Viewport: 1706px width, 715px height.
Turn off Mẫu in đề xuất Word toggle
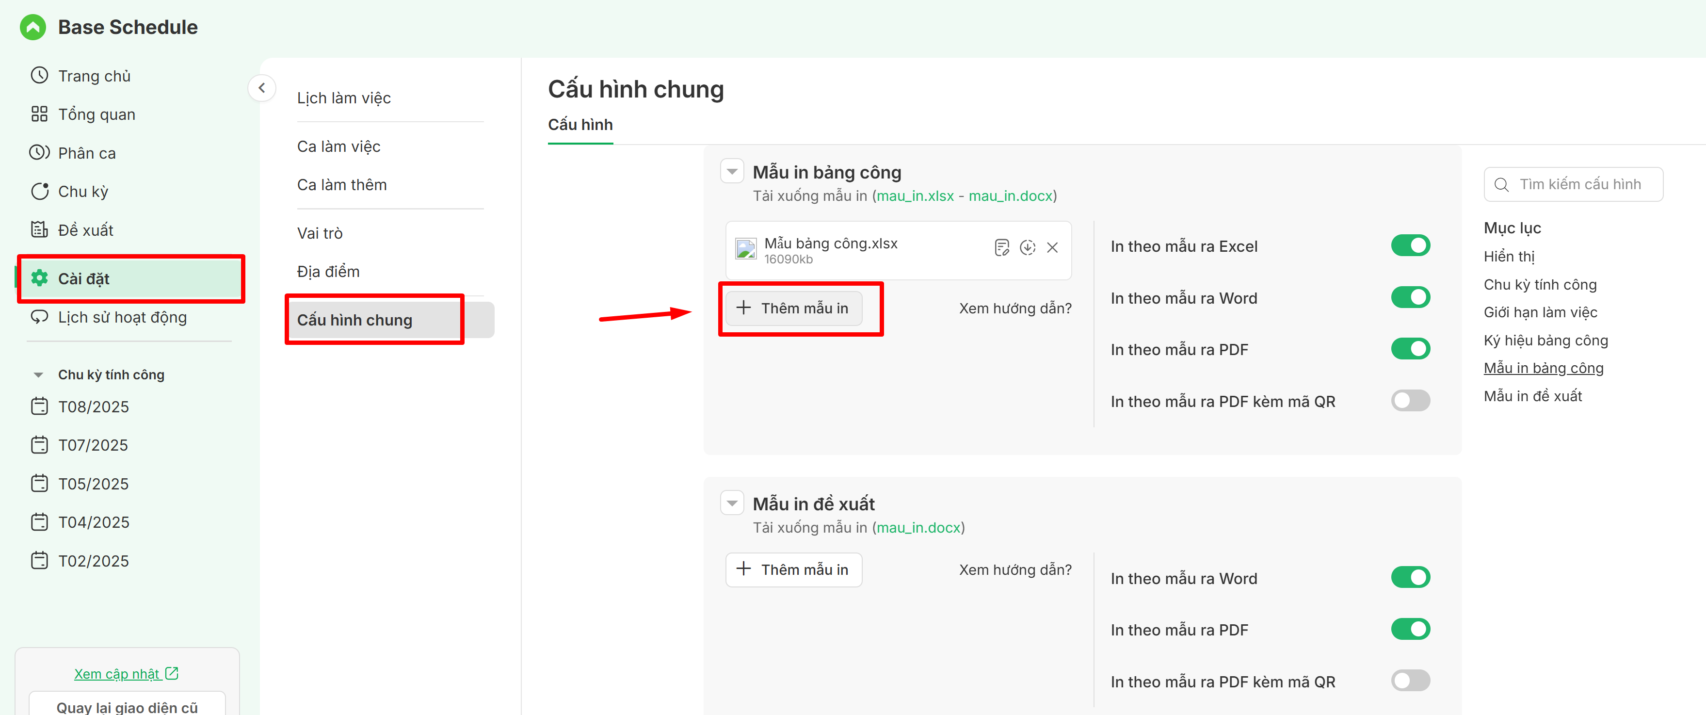pyautogui.click(x=1410, y=578)
